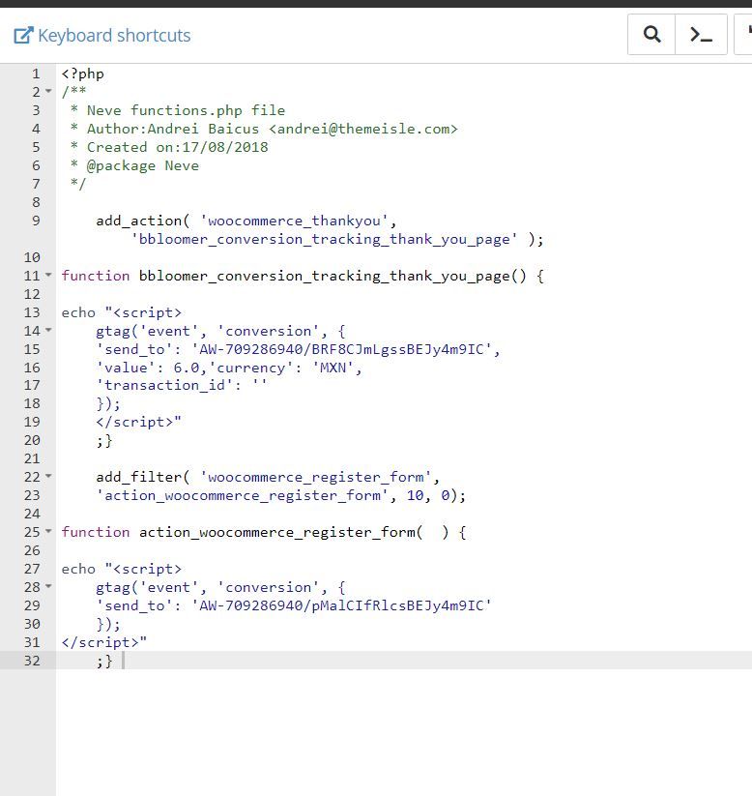This screenshot has height=796, width=752.
Task: Click 'echo' keyword on line 27
Action: coord(78,569)
